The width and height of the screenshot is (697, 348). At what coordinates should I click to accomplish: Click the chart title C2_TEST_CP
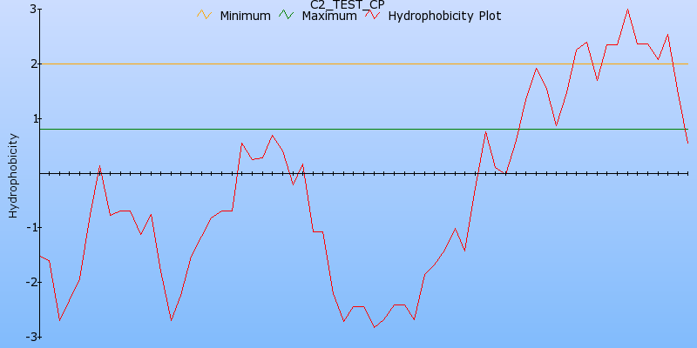pos(348,4)
